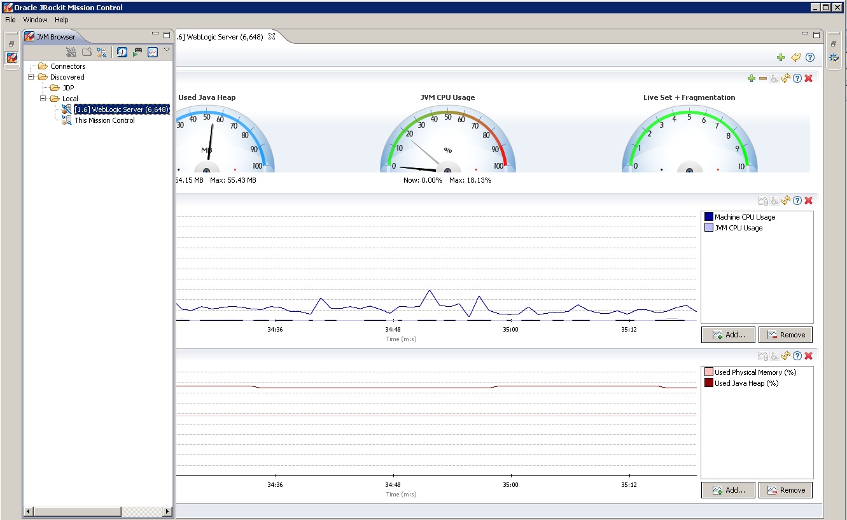847x520 pixels.
Task: Click the JVM Browser horizontal scrollbar right arrow
Action: [167, 511]
